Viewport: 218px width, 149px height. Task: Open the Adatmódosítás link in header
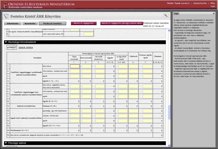coord(200,3)
